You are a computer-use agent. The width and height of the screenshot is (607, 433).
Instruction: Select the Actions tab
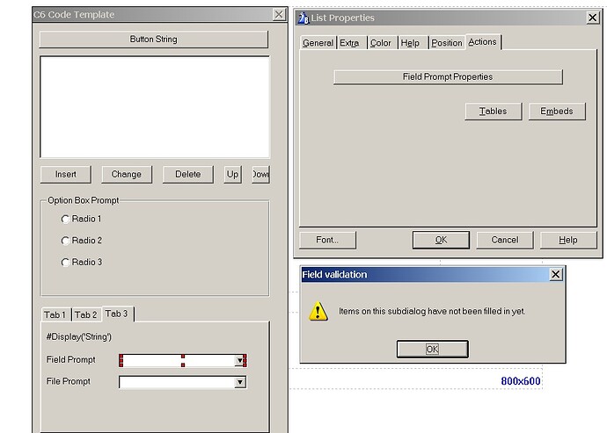pos(482,42)
